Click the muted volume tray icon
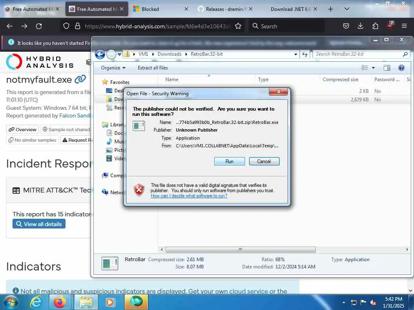Viewport: 414px width, 310px height. click(373, 303)
